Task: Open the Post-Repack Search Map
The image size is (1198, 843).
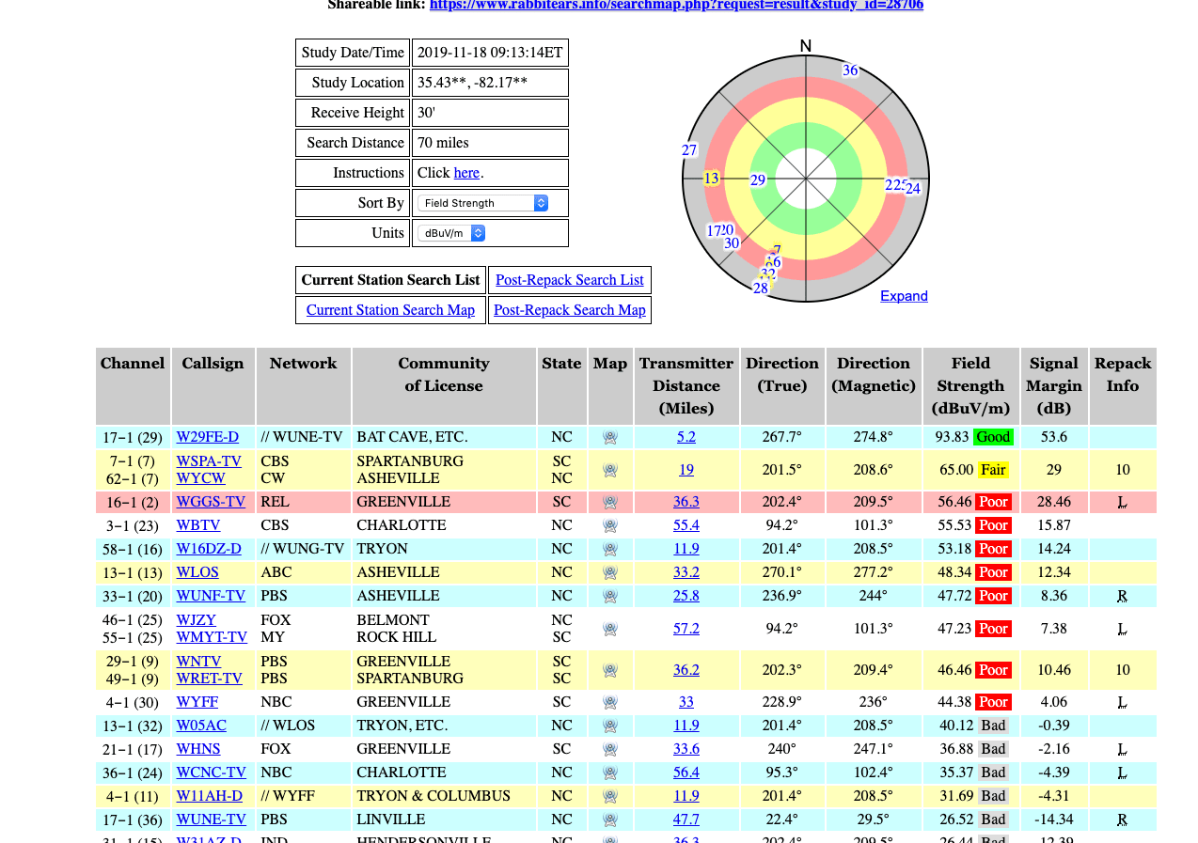Action: [570, 310]
